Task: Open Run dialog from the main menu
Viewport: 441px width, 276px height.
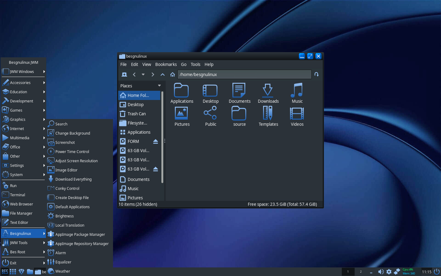Action: click(24, 186)
